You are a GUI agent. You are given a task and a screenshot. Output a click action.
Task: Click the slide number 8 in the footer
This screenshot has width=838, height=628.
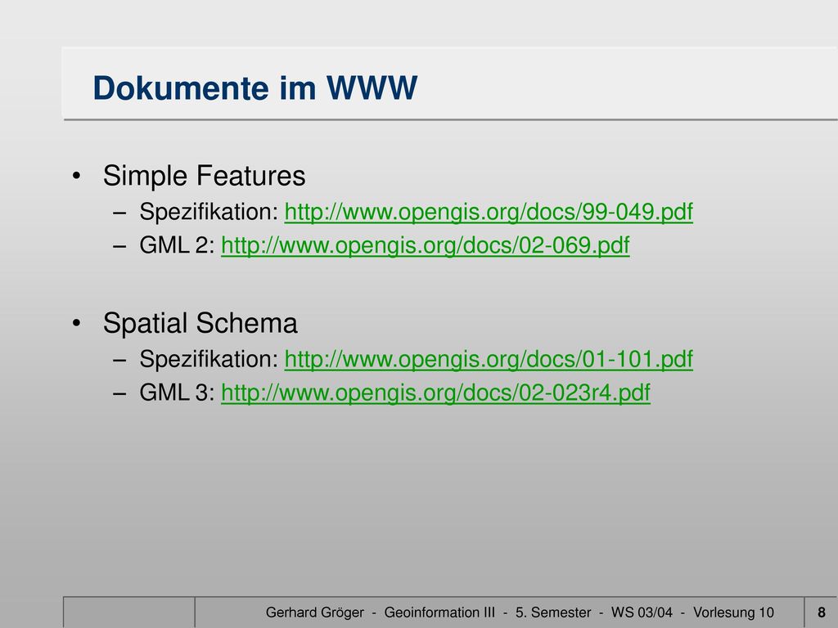[822, 612]
